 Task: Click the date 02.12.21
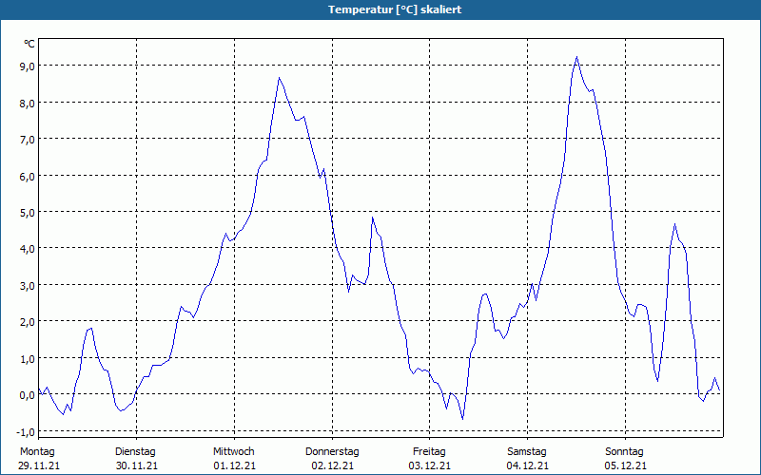(332, 466)
